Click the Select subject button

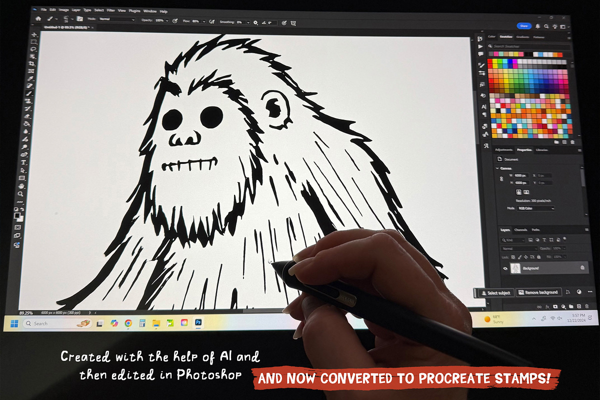pyautogui.click(x=496, y=292)
